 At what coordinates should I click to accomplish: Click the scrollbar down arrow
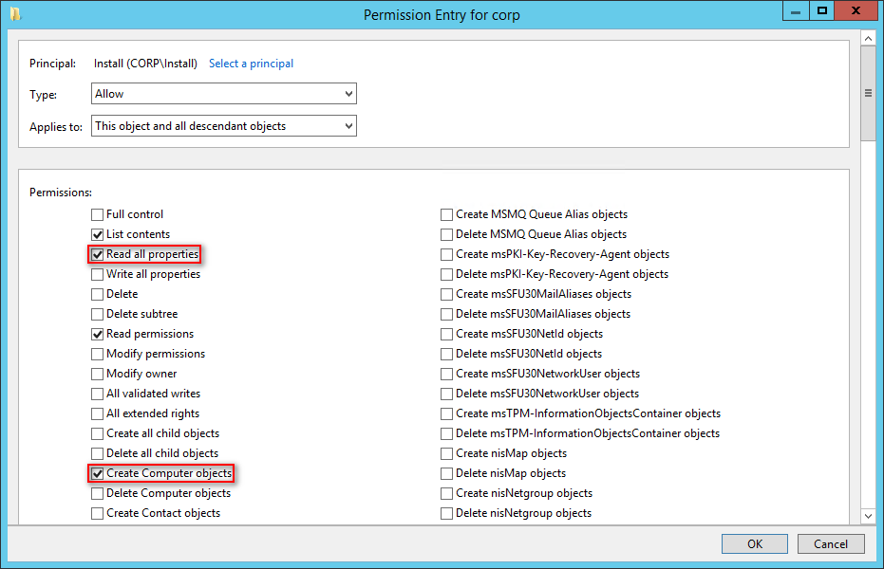[868, 516]
